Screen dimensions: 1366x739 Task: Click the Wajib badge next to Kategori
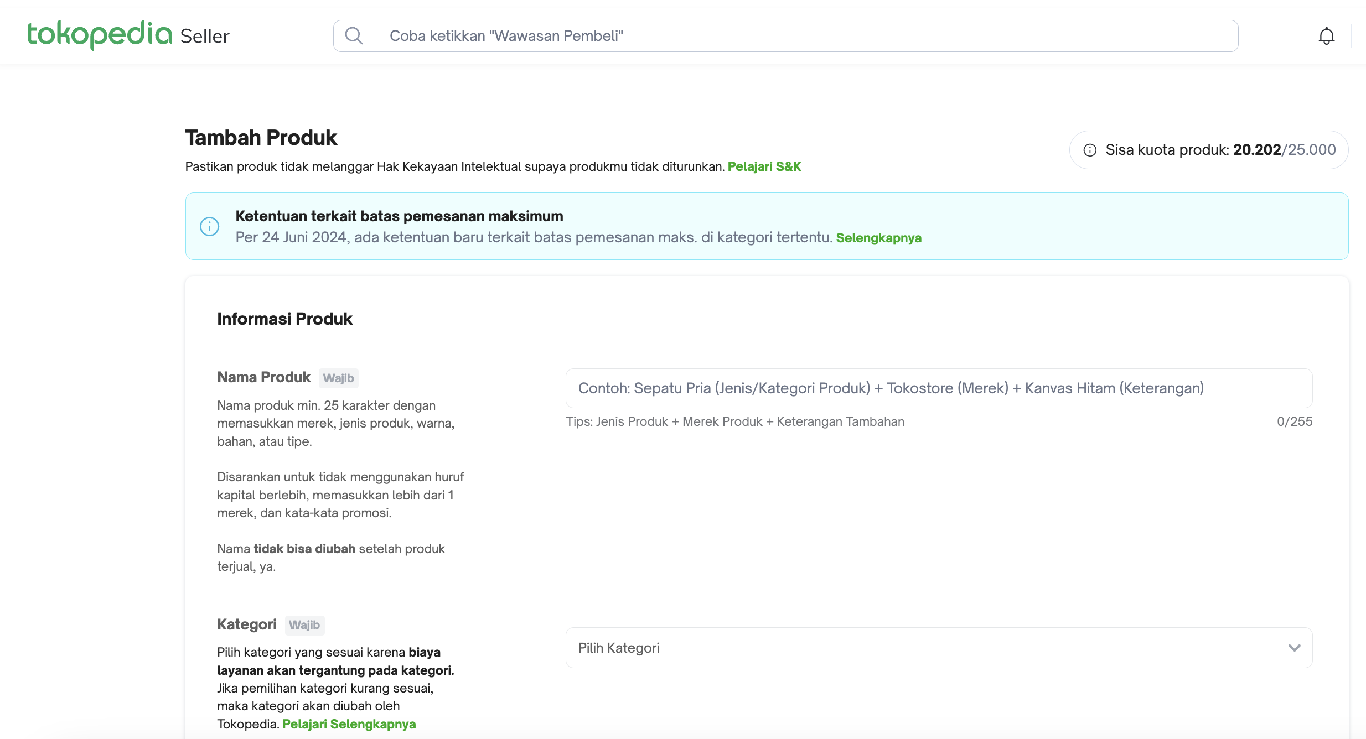click(x=304, y=625)
